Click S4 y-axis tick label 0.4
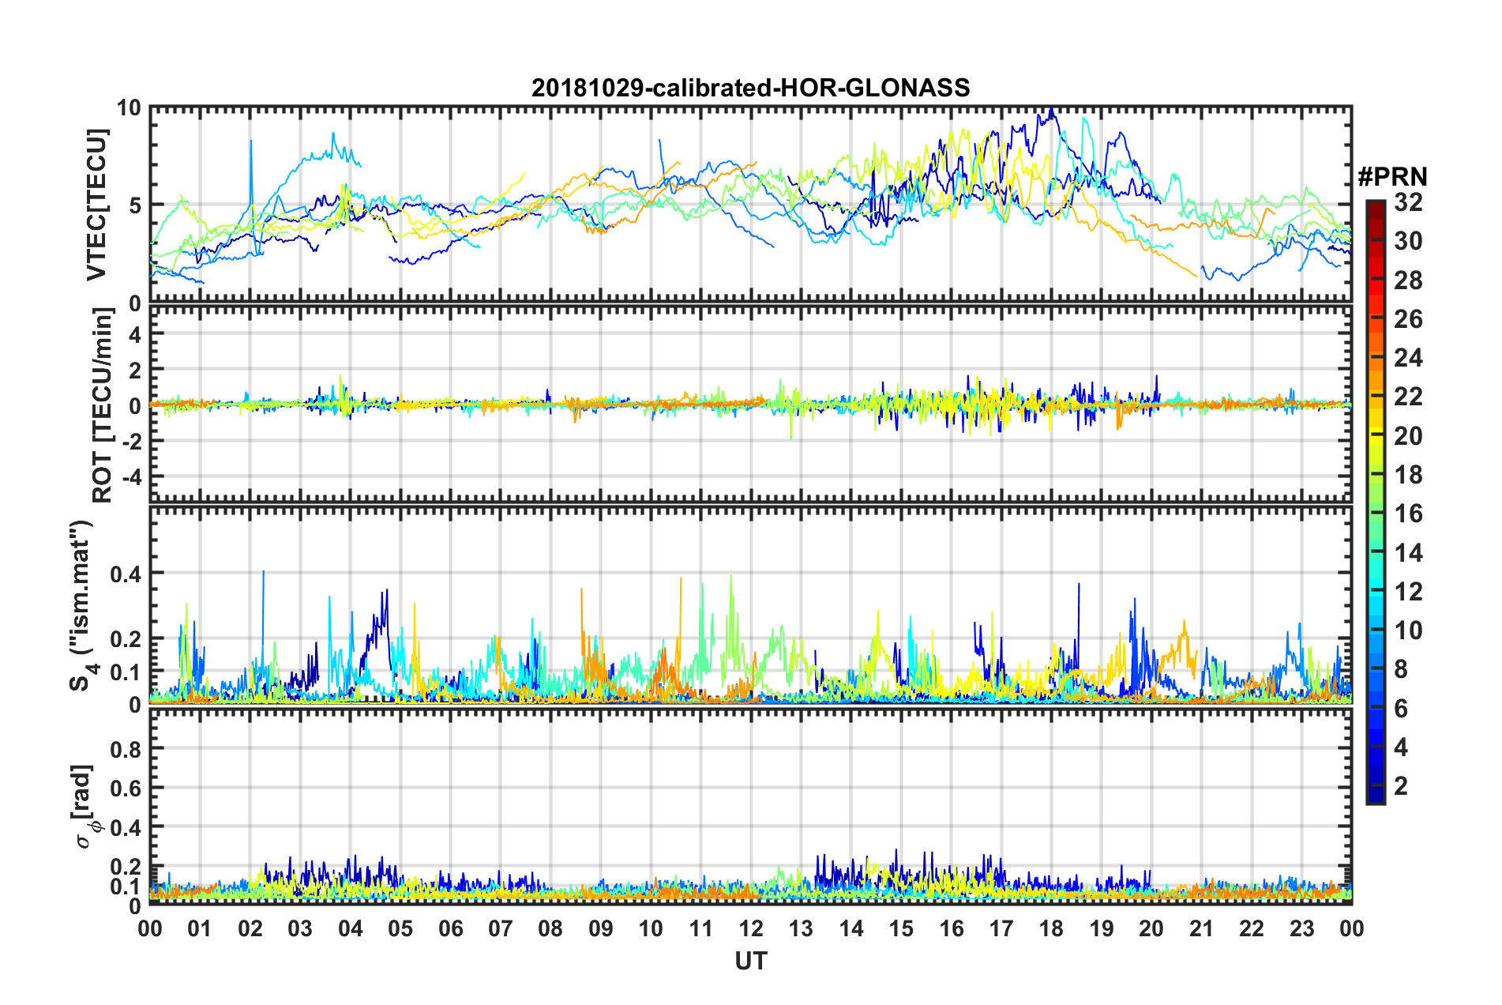 (x=126, y=574)
